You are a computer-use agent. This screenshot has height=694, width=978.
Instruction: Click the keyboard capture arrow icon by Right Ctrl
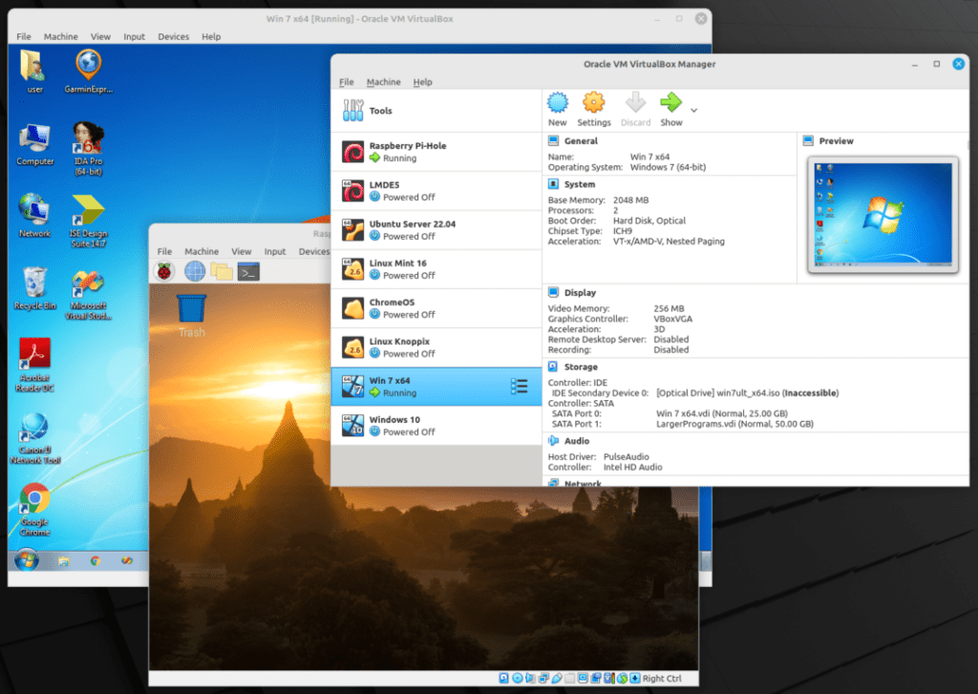(x=634, y=679)
